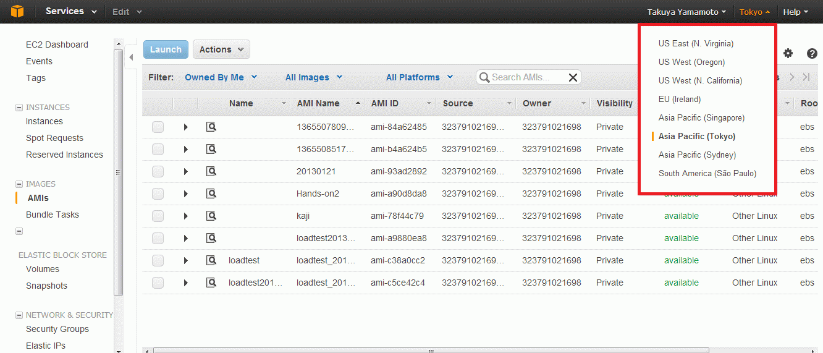823x353 pixels.
Task: Open the Edit dropdown in top bar
Action: [x=127, y=11]
